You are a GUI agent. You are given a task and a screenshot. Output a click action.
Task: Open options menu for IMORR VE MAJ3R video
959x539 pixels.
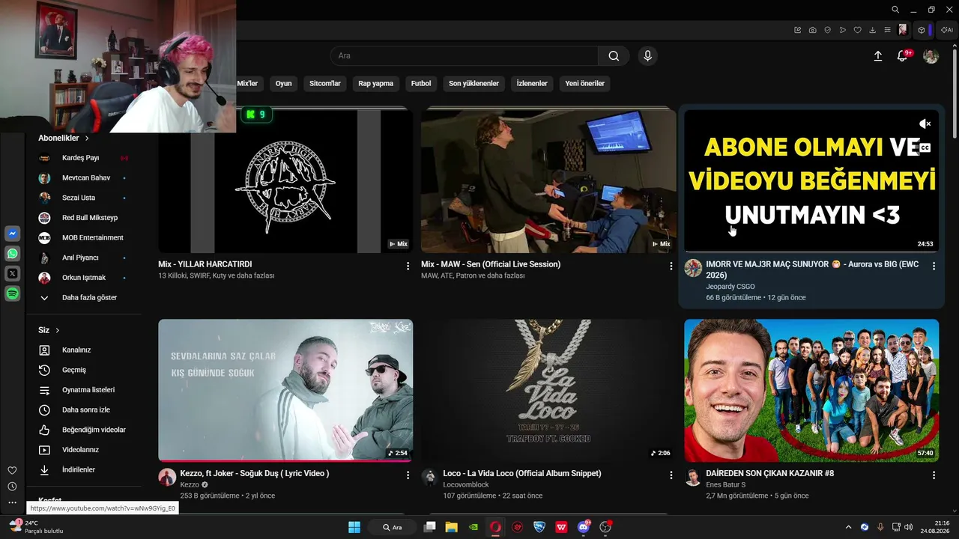[934, 267]
